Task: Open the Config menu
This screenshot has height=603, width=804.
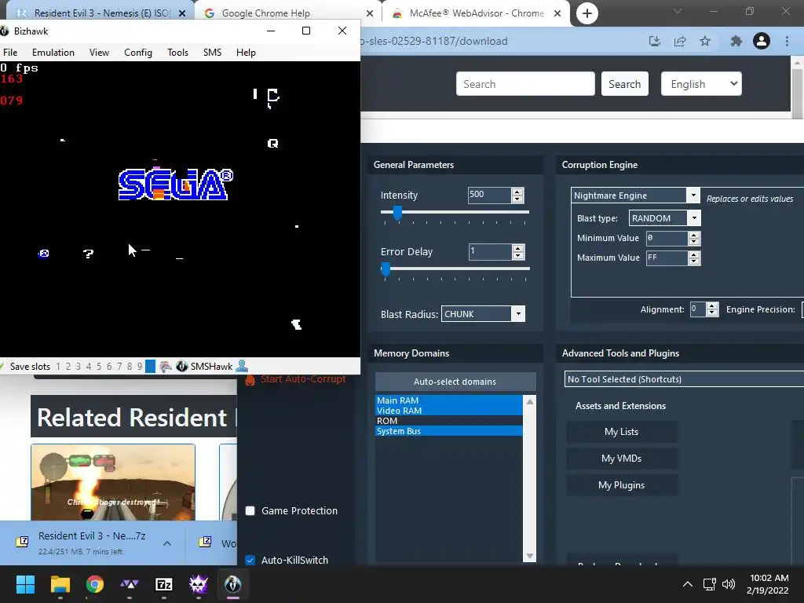Action: (x=138, y=53)
